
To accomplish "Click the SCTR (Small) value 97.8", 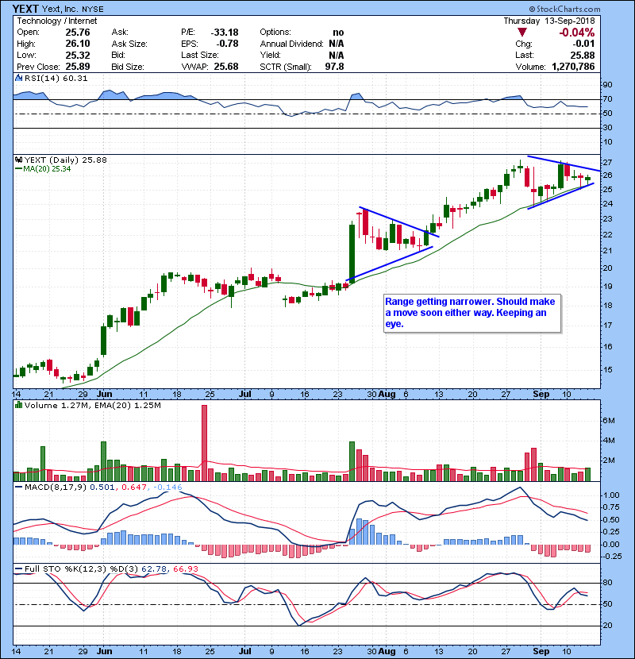I will pyautogui.click(x=334, y=67).
